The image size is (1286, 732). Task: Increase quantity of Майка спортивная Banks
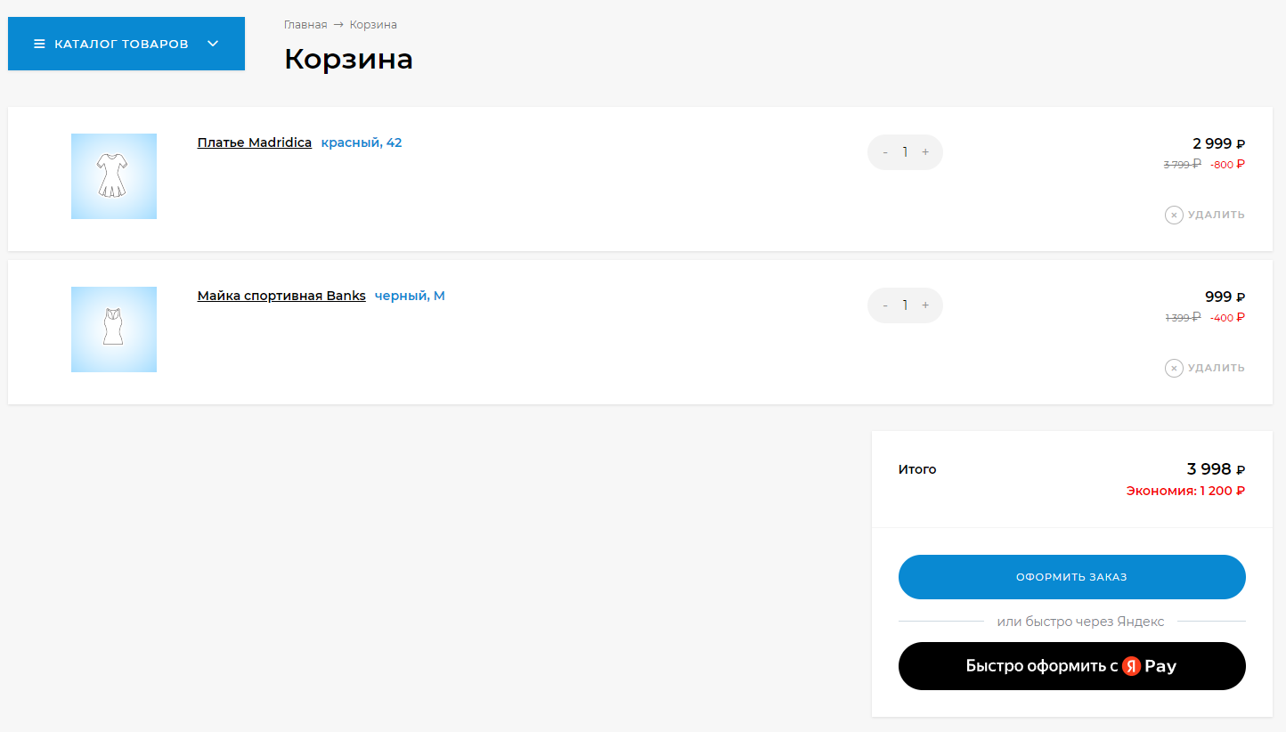point(925,305)
